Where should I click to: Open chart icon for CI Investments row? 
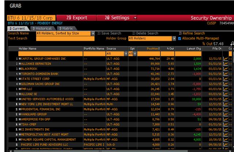tap(226, 129)
